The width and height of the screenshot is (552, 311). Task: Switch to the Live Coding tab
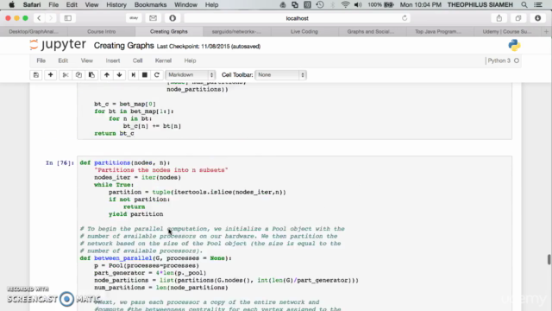[304, 31]
